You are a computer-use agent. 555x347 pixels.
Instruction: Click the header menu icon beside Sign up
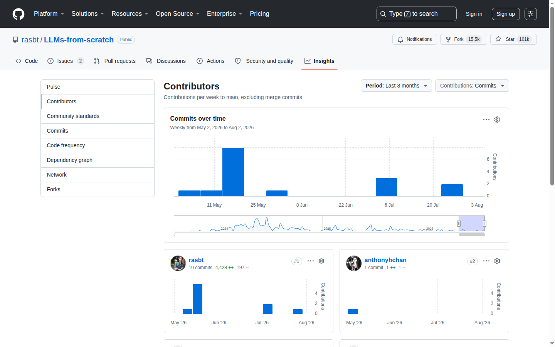[531, 14]
